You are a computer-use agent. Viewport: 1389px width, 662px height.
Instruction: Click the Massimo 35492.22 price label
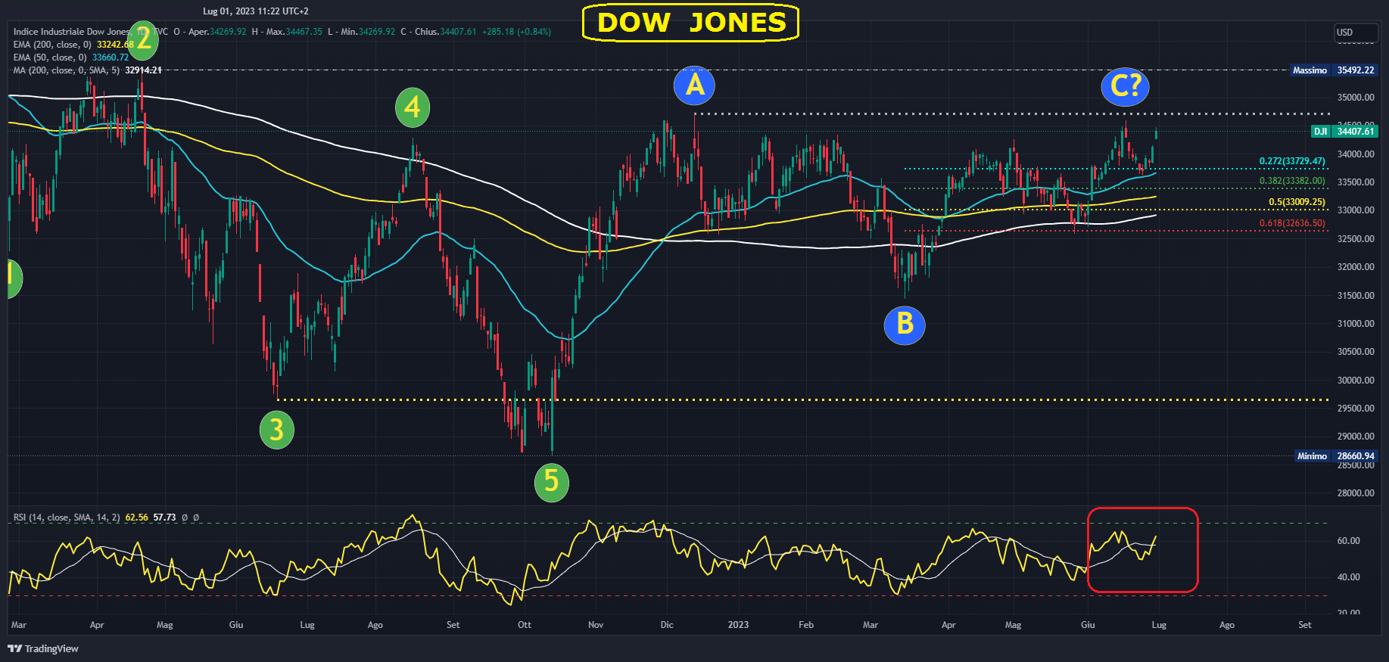(x=1334, y=70)
